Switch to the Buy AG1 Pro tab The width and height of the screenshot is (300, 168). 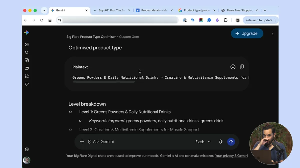click(x=111, y=10)
